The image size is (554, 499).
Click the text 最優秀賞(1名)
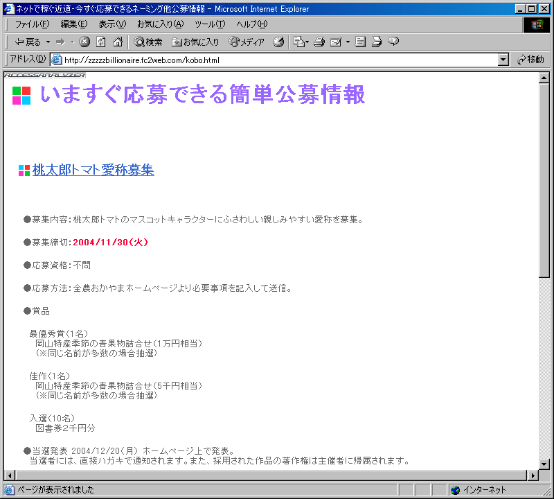[x=59, y=334]
